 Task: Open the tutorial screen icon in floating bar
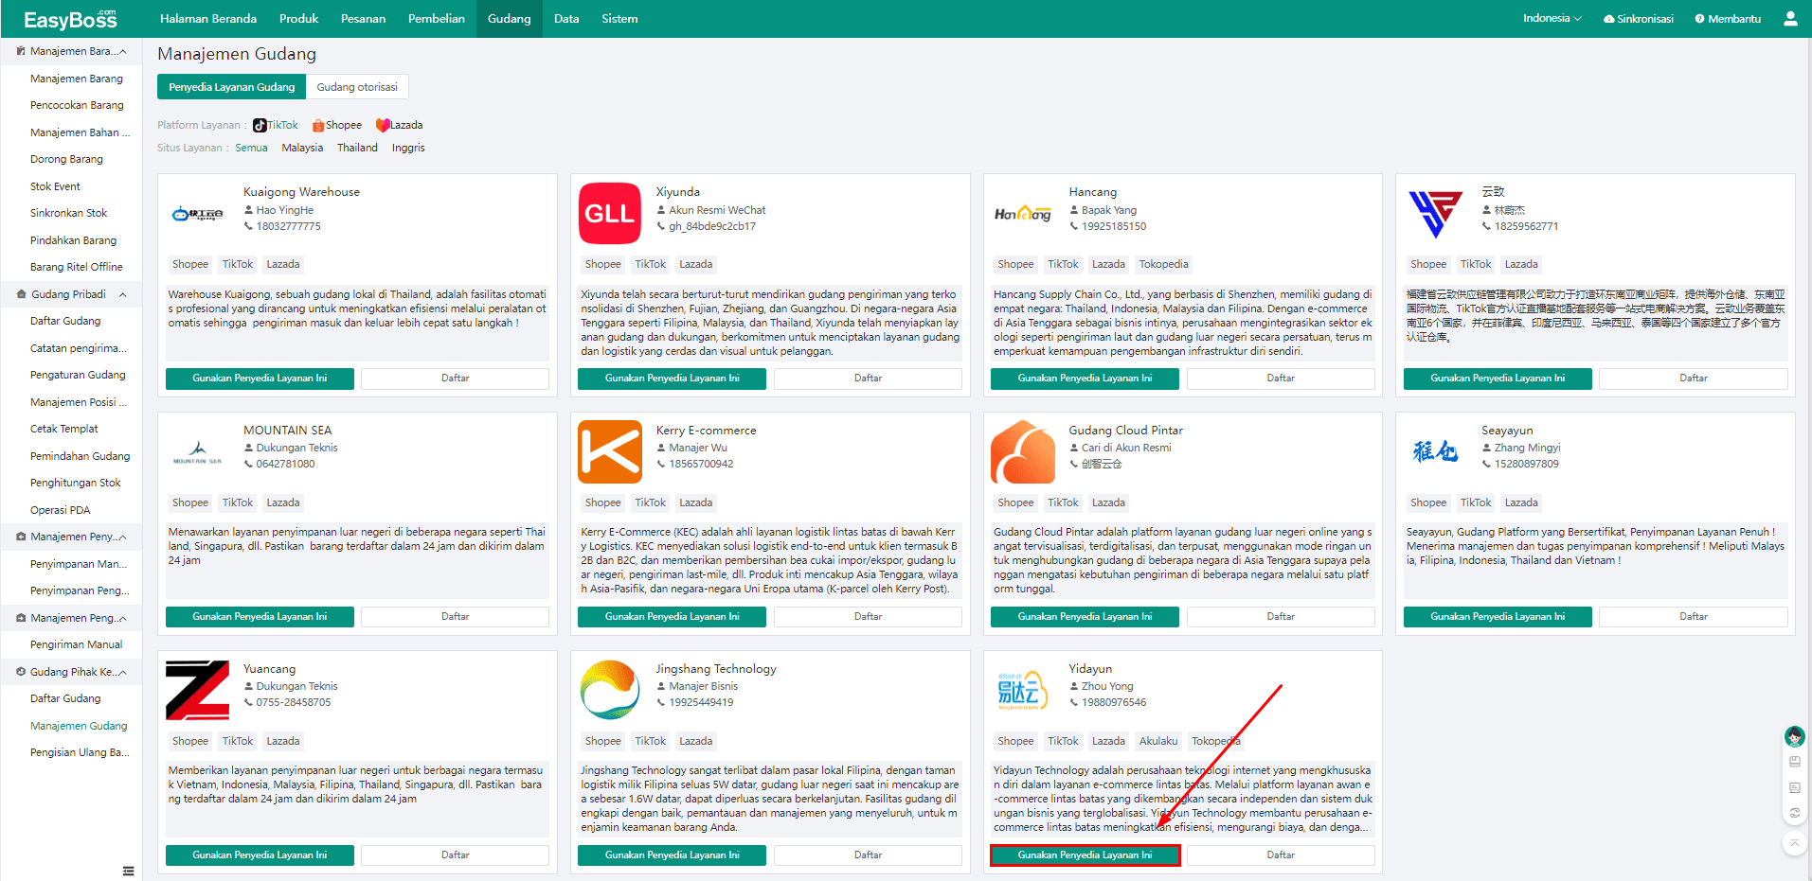point(1794,787)
